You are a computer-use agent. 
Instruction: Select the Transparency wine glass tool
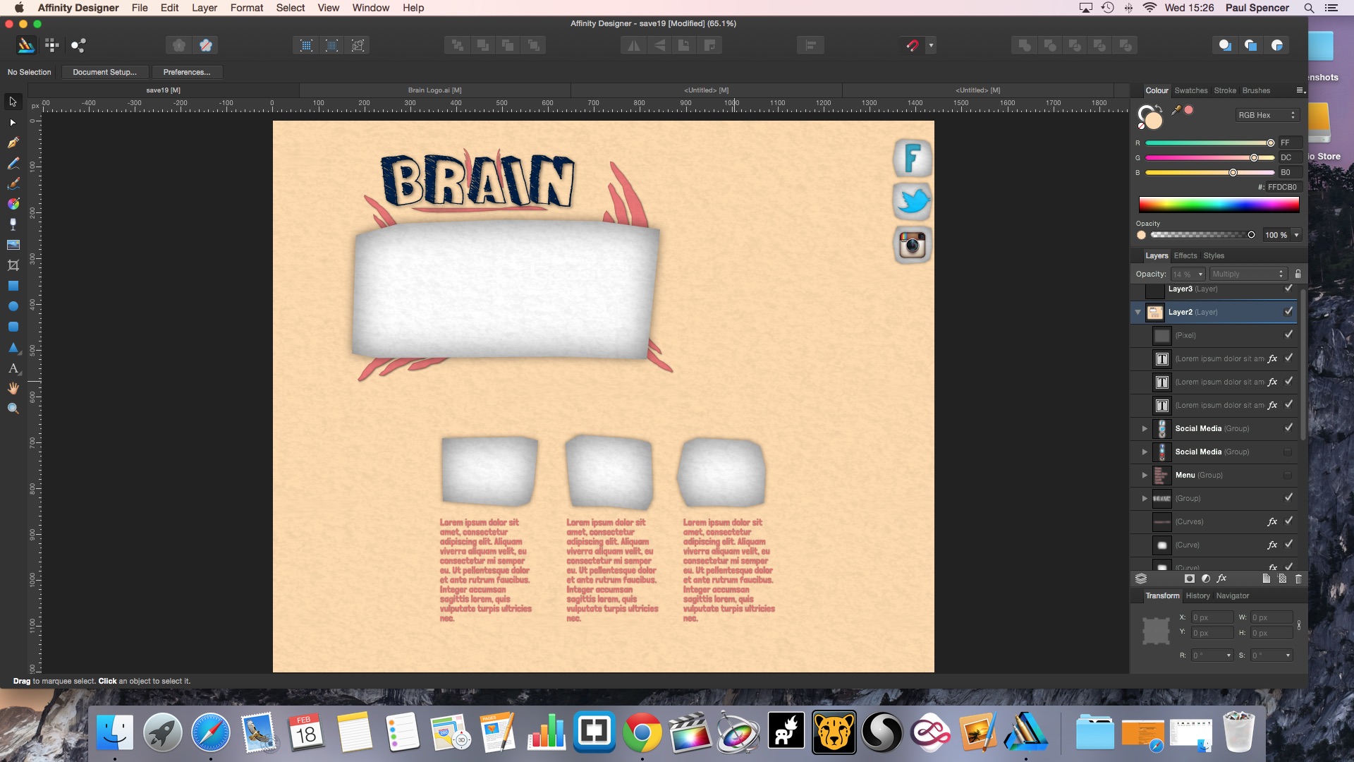pos(13,224)
